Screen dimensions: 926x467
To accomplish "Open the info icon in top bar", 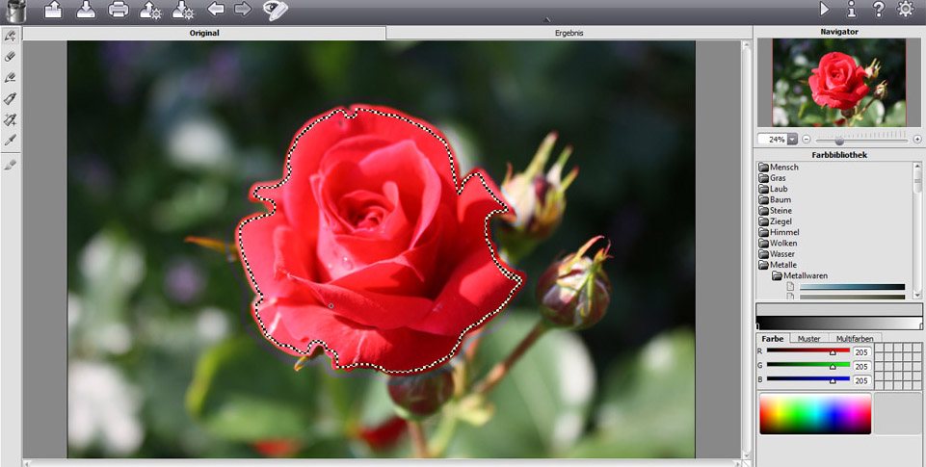I will tap(851, 9).
